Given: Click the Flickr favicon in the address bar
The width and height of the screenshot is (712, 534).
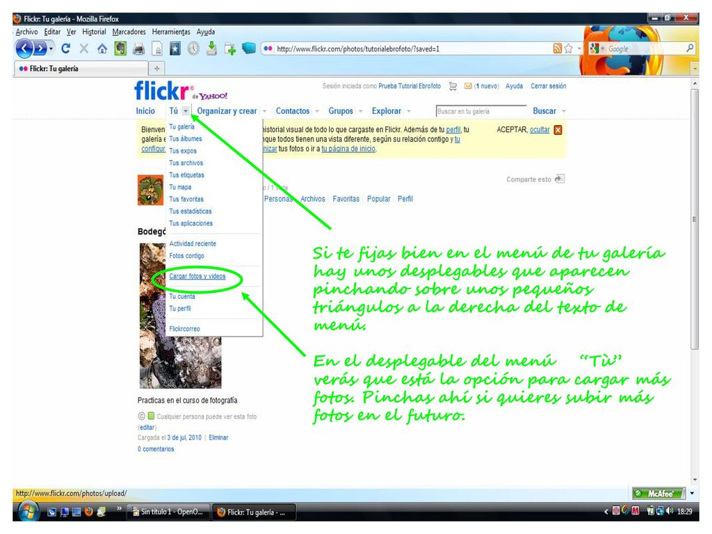Looking at the screenshot, I should [x=268, y=49].
